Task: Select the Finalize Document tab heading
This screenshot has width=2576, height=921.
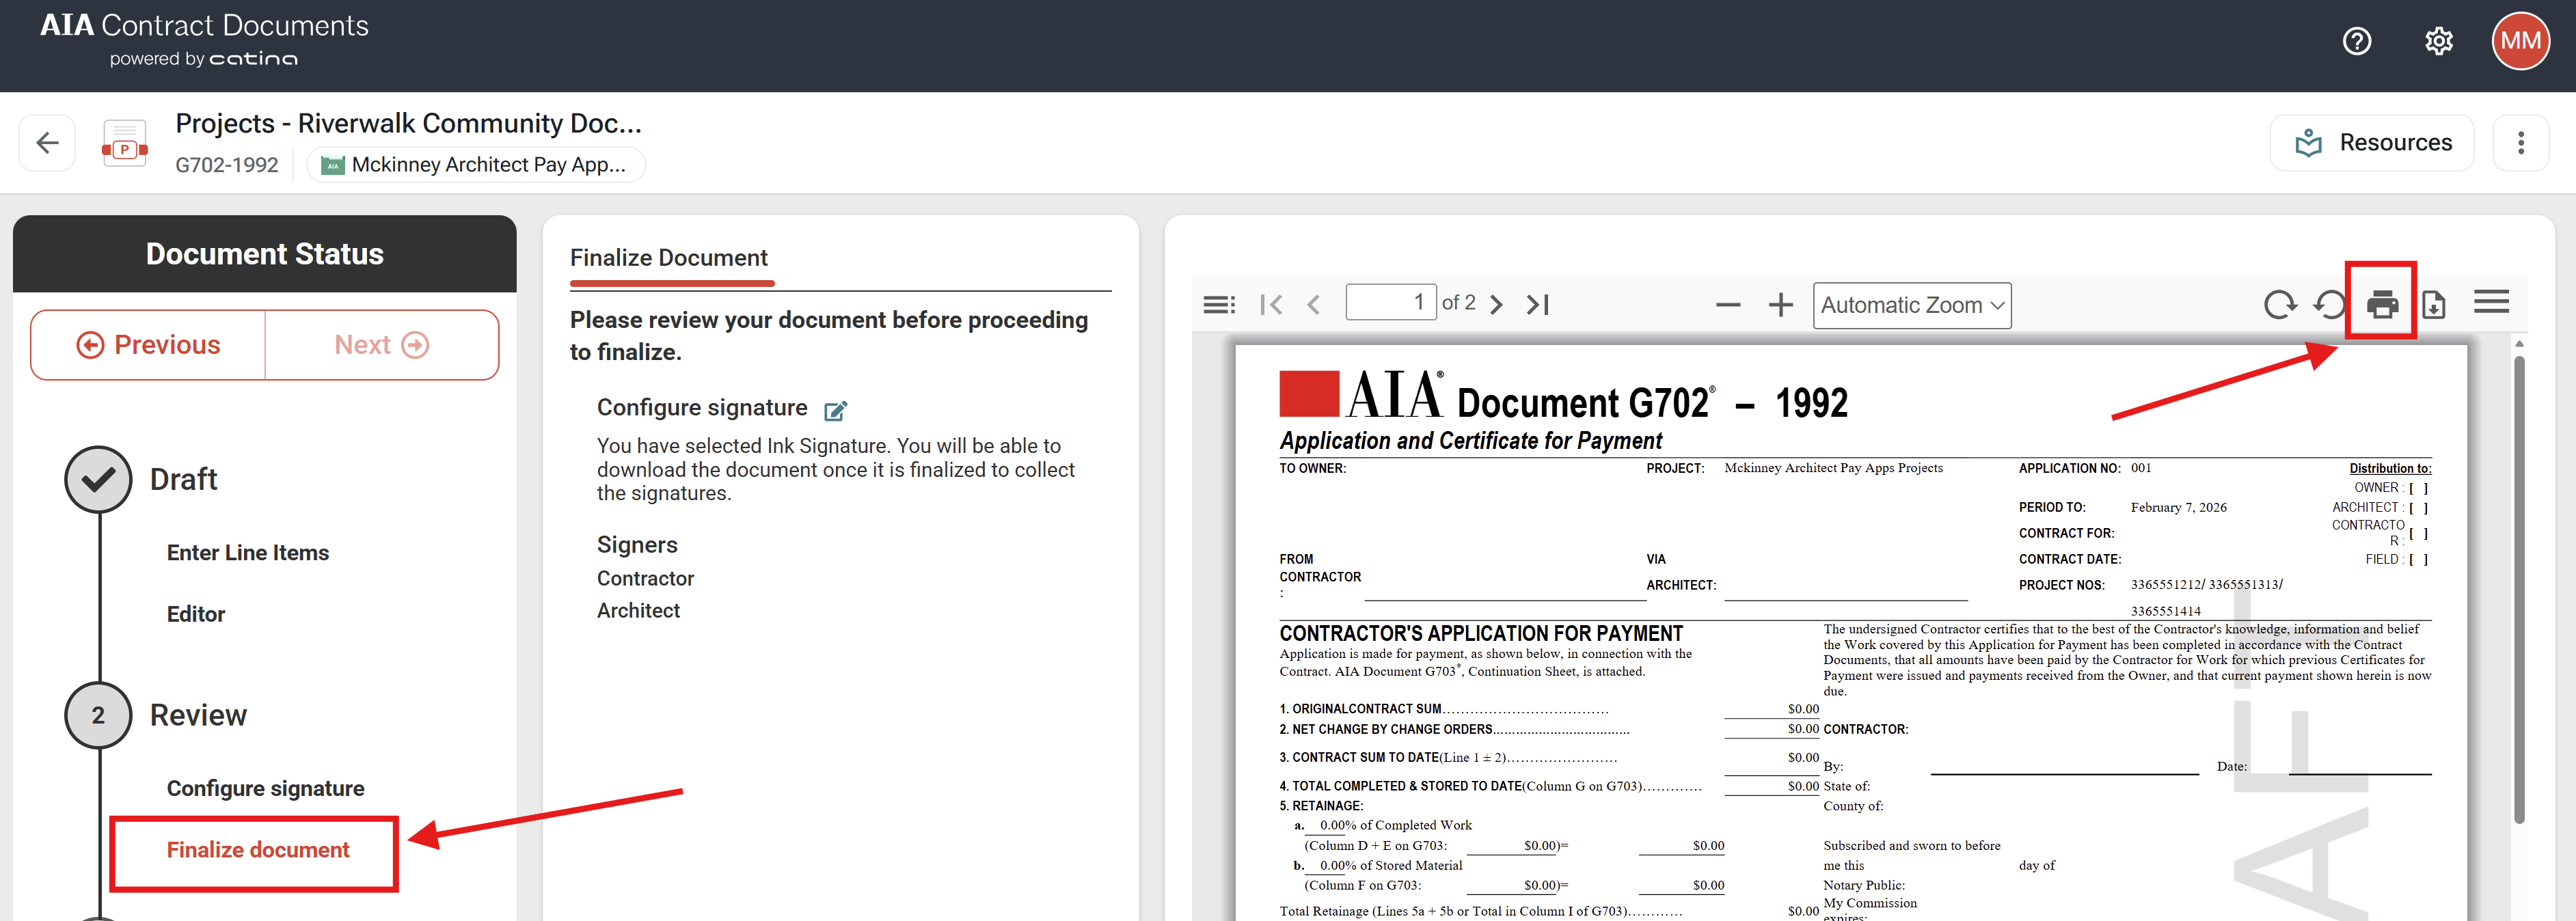Action: (669, 258)
